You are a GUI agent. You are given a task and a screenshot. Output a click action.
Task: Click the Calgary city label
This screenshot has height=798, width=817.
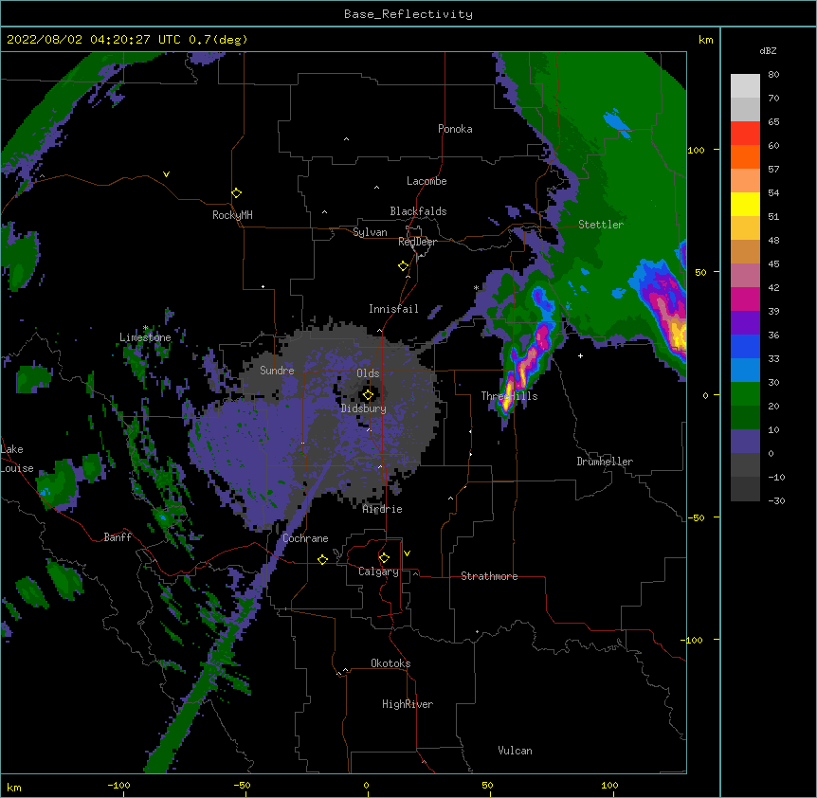(378, 571)
